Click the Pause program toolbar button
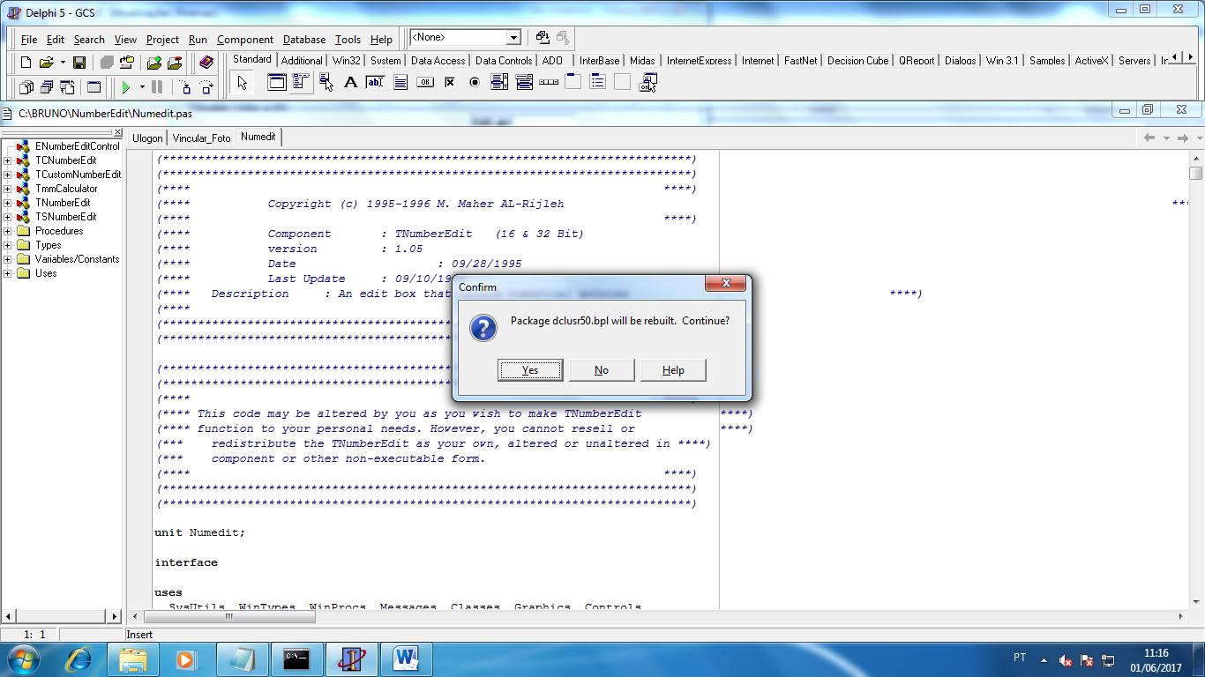Viewport: 1205px width, 677px height. coord(157,87)
